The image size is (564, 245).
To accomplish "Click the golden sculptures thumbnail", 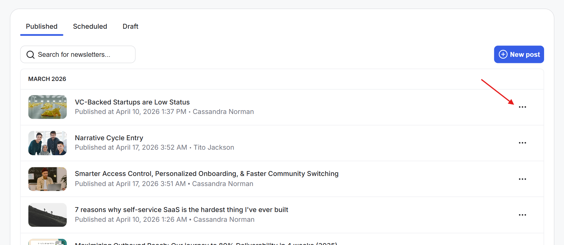I will pos(47,107).
